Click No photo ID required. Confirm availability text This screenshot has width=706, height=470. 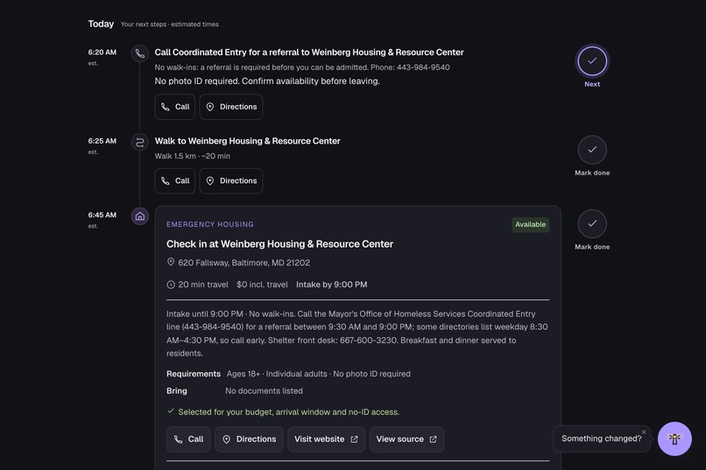pos(267,81)
